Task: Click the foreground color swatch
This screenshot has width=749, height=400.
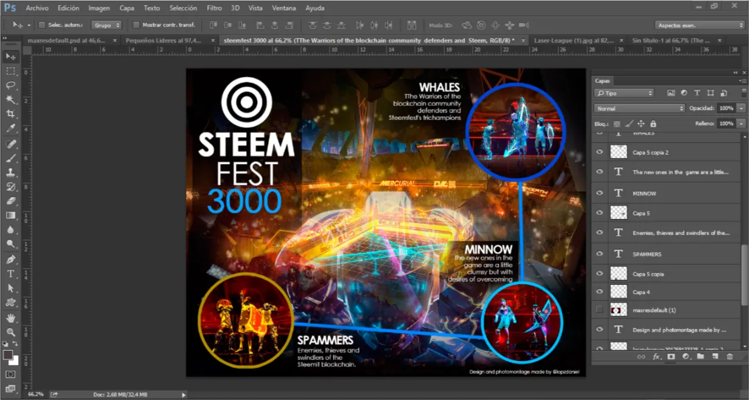Action: [x=8, y=355]
